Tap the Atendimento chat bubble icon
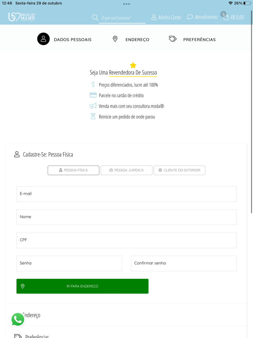 (190, 17)
